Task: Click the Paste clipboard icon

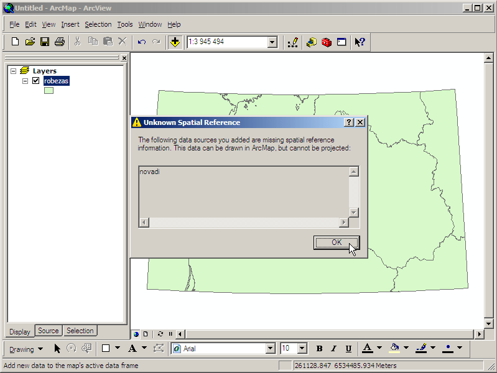Action: (108, 42)
